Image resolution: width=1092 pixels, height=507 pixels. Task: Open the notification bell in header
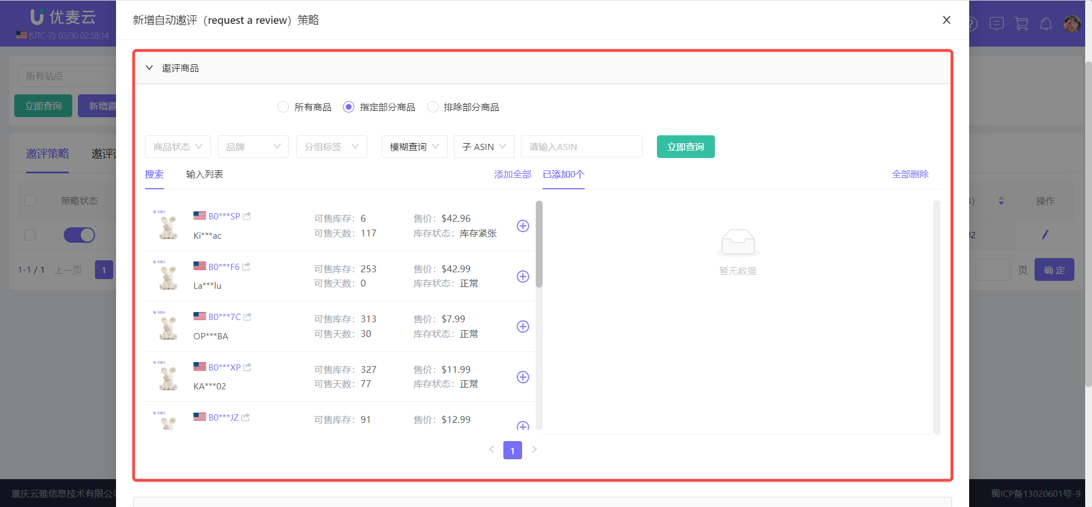pos(1046,24)
